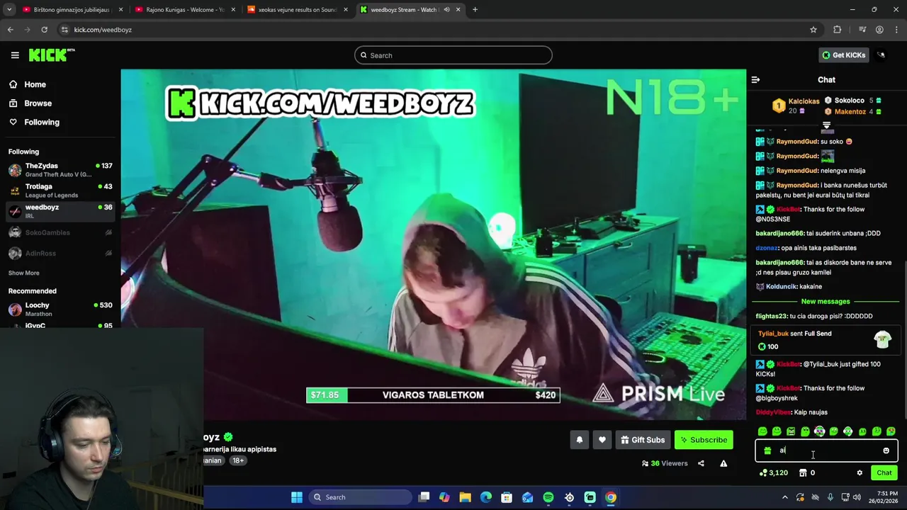Switch to Rajono Kunigas YouTube tab
Viewport: 907px width, 510px height.
[x=185, y=10]
